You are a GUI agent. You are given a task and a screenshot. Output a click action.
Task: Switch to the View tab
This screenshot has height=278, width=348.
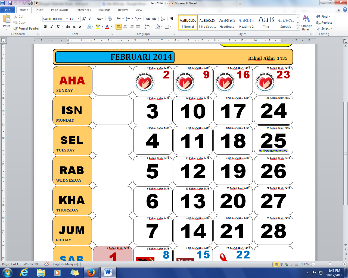point(139,10)
